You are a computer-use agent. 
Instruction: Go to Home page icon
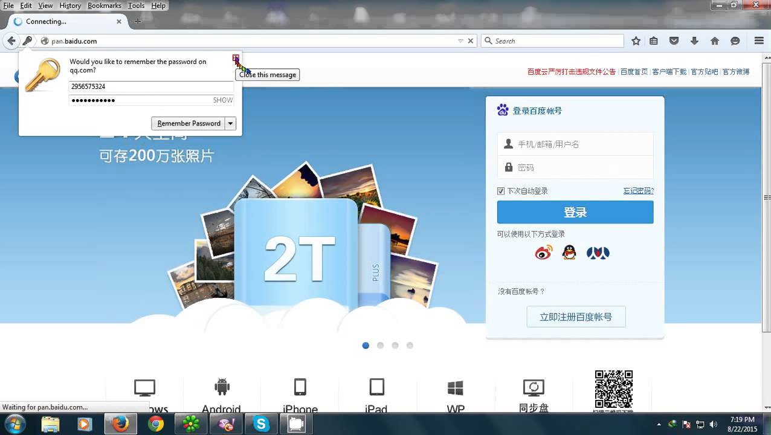pos(715,41)
